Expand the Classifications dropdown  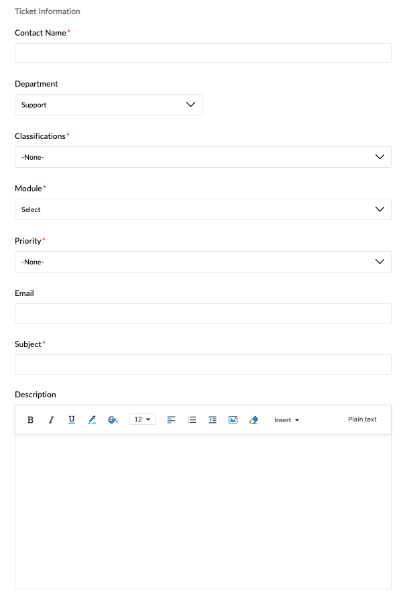tap(203, 157)
